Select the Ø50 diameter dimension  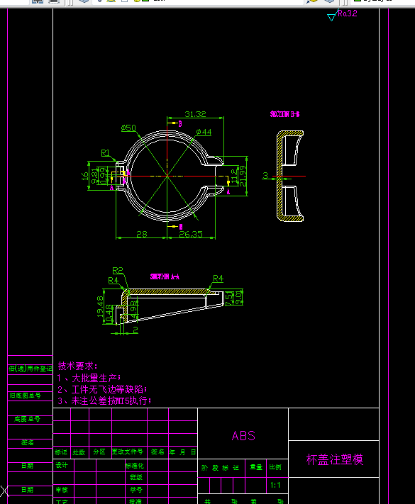[128, 128]
